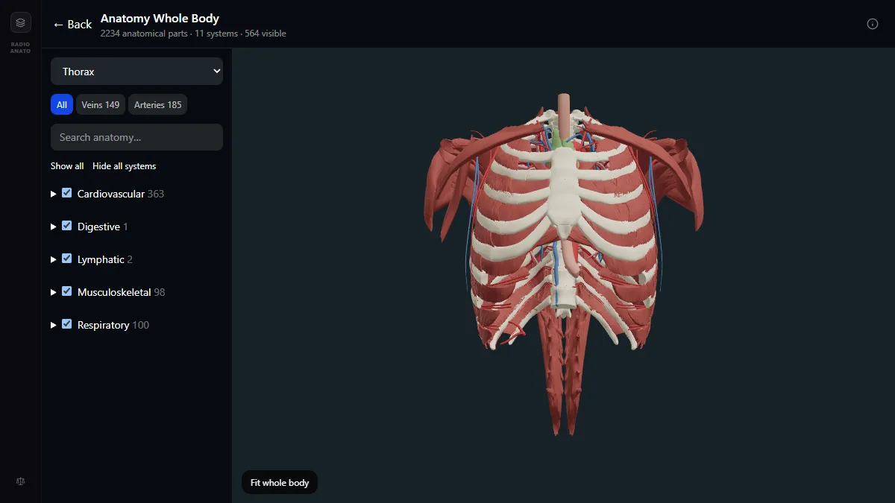This screenshot has height=503, width=895.
Task: Open the info icon at top right
Action: tap(873, 24)
